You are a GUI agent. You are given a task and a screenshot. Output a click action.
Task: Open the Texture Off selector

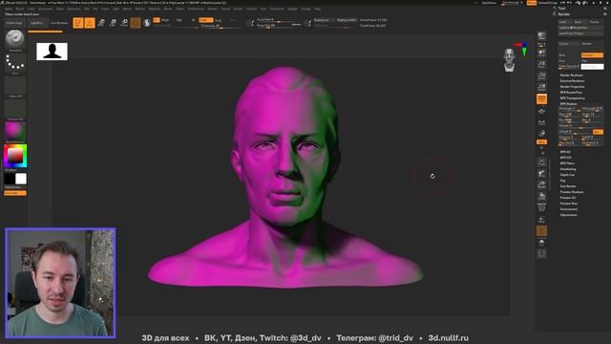coord(15,110)
